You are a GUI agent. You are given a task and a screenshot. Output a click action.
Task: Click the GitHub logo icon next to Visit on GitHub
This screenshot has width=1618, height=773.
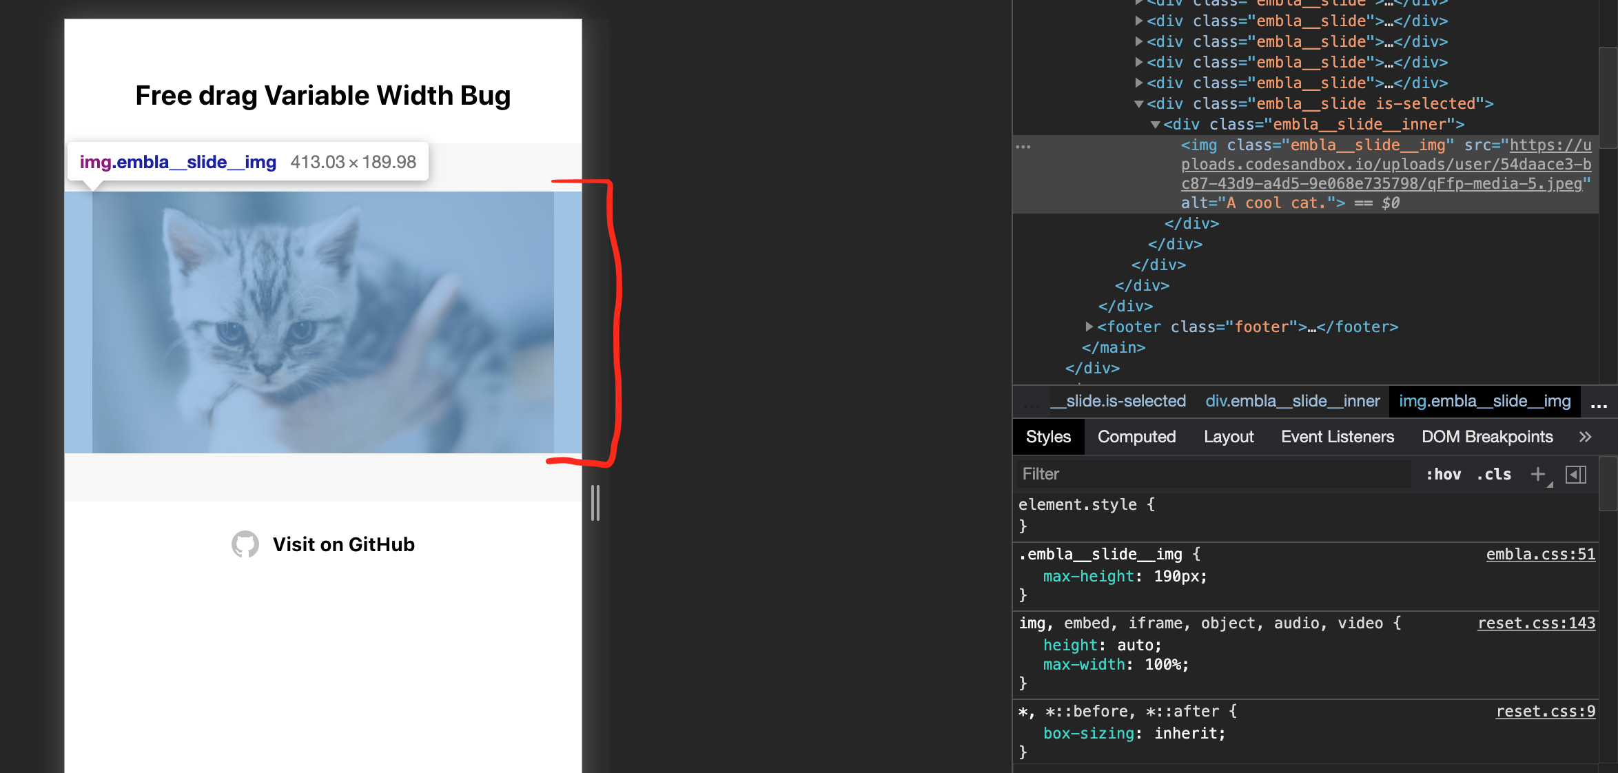point(245,544)
